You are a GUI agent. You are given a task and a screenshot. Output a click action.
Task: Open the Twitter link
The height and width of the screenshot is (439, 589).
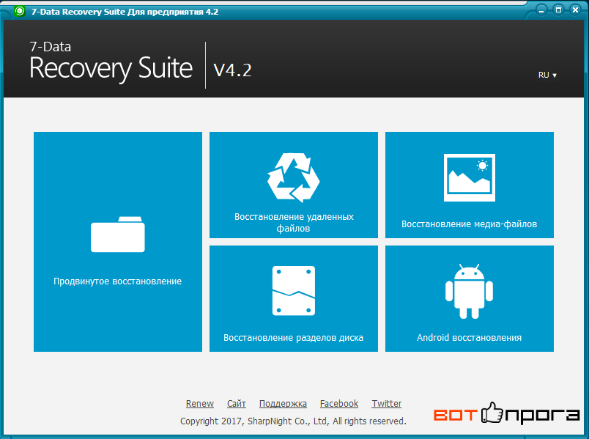click(x=387, y=404)
